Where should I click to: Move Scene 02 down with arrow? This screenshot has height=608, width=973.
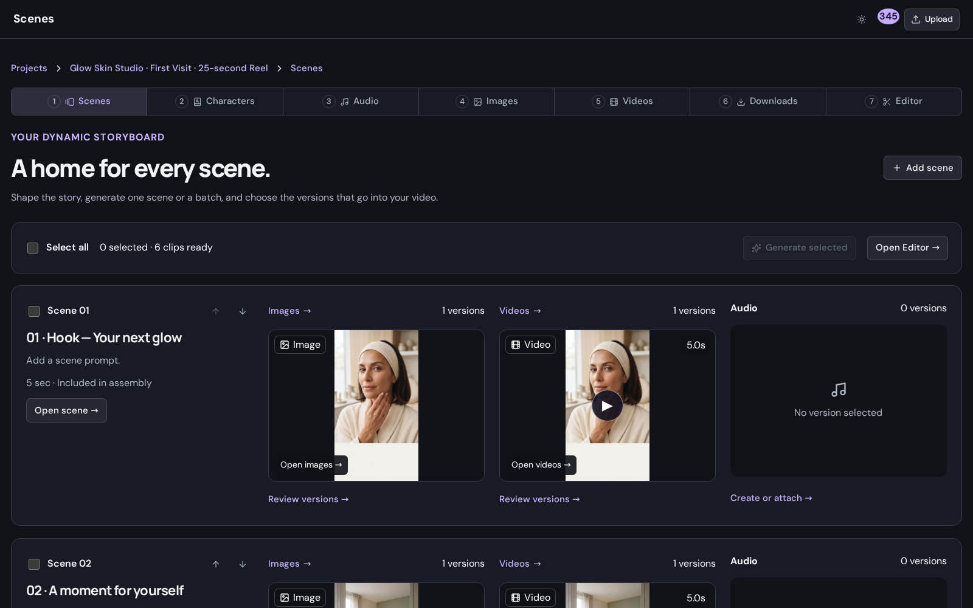(x=243, y=564)
